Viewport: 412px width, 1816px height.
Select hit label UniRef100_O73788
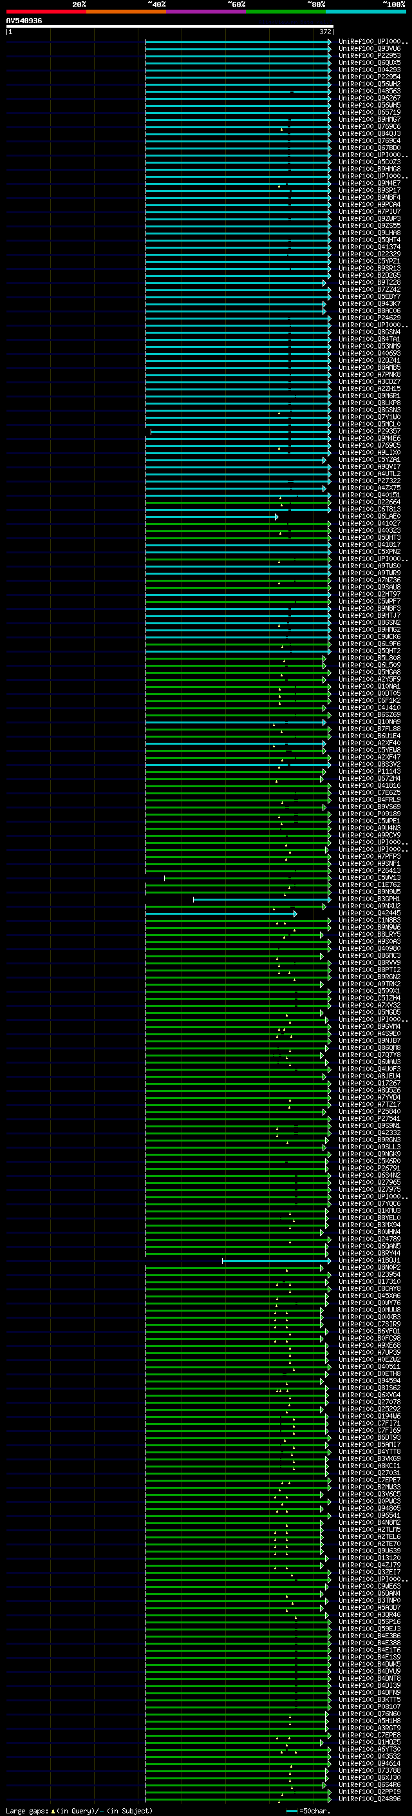370,1771
